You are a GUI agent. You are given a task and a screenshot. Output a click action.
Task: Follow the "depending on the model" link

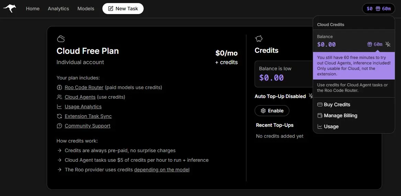tap(161, 170)
